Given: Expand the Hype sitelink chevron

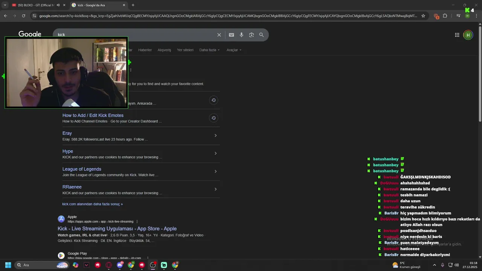Looking at the screenshot, I should pos(215,153).
